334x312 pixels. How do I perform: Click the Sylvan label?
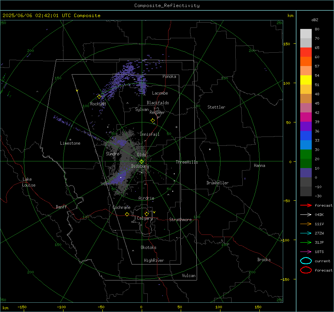click(142, 109)
